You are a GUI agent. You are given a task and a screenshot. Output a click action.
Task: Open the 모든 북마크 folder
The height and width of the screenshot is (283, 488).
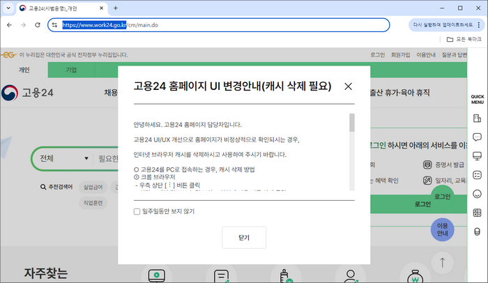(464, 39)
